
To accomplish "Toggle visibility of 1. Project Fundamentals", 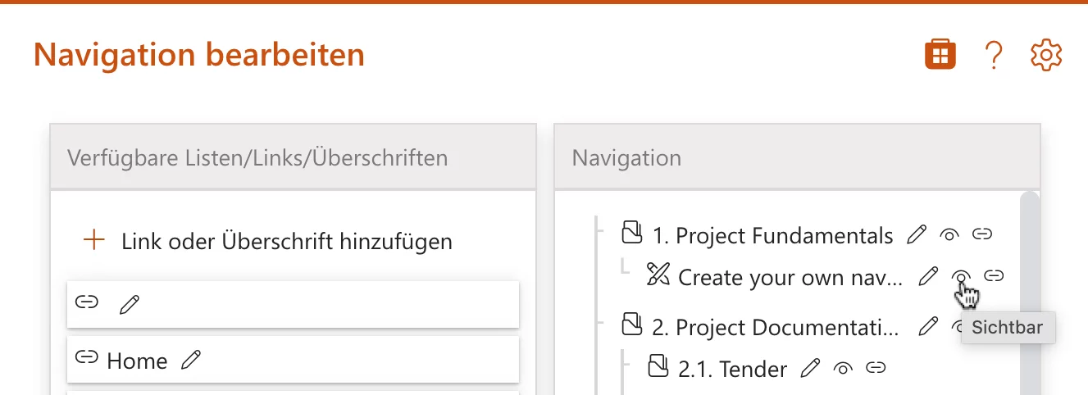I will (949, 236).
